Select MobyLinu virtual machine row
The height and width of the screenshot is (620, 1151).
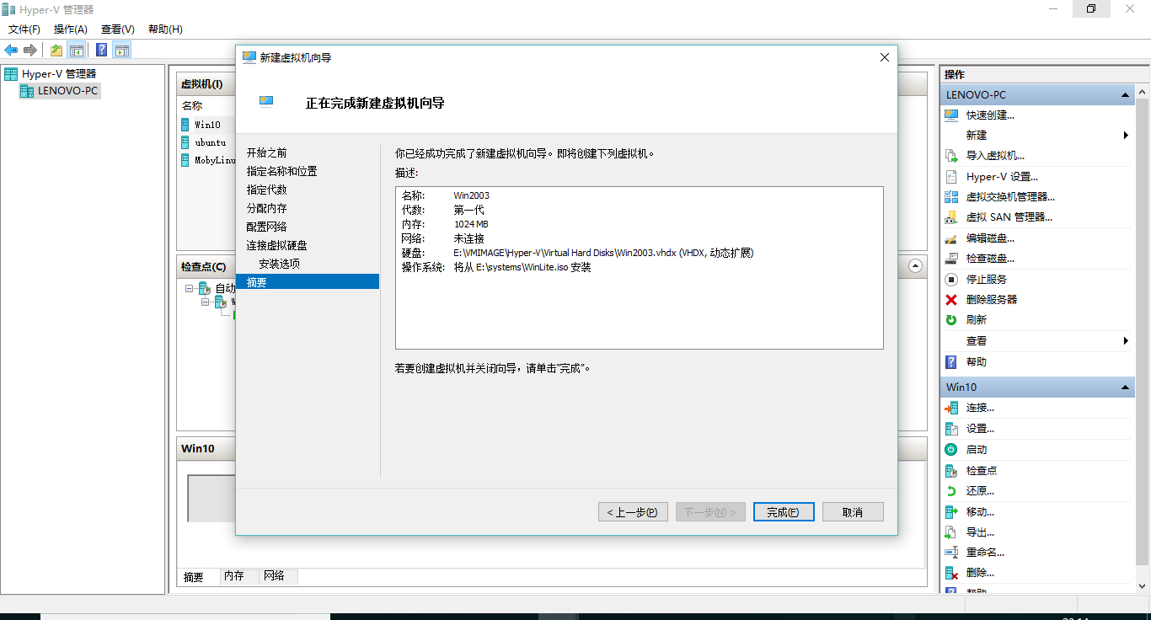[x=207, y=161]
